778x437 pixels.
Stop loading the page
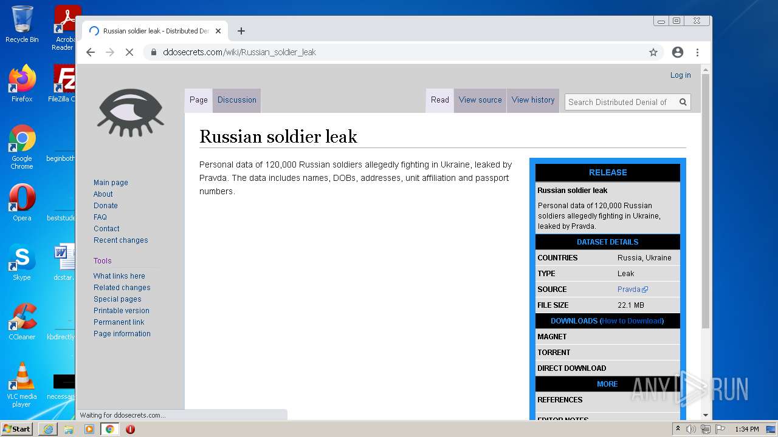tap(129, 52)
